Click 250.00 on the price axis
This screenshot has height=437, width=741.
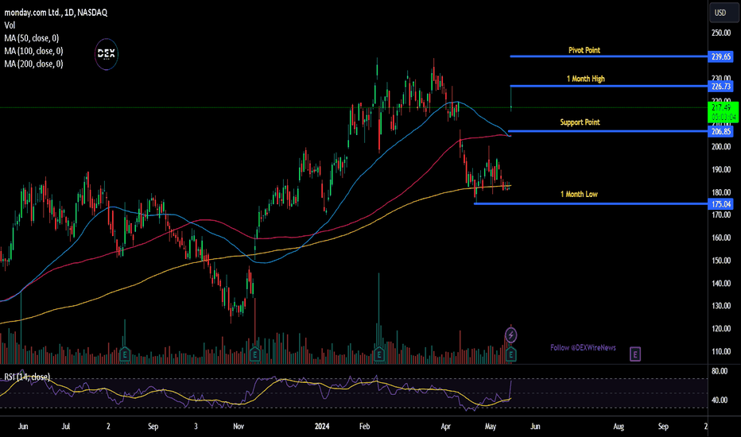[x=721, y=33]
